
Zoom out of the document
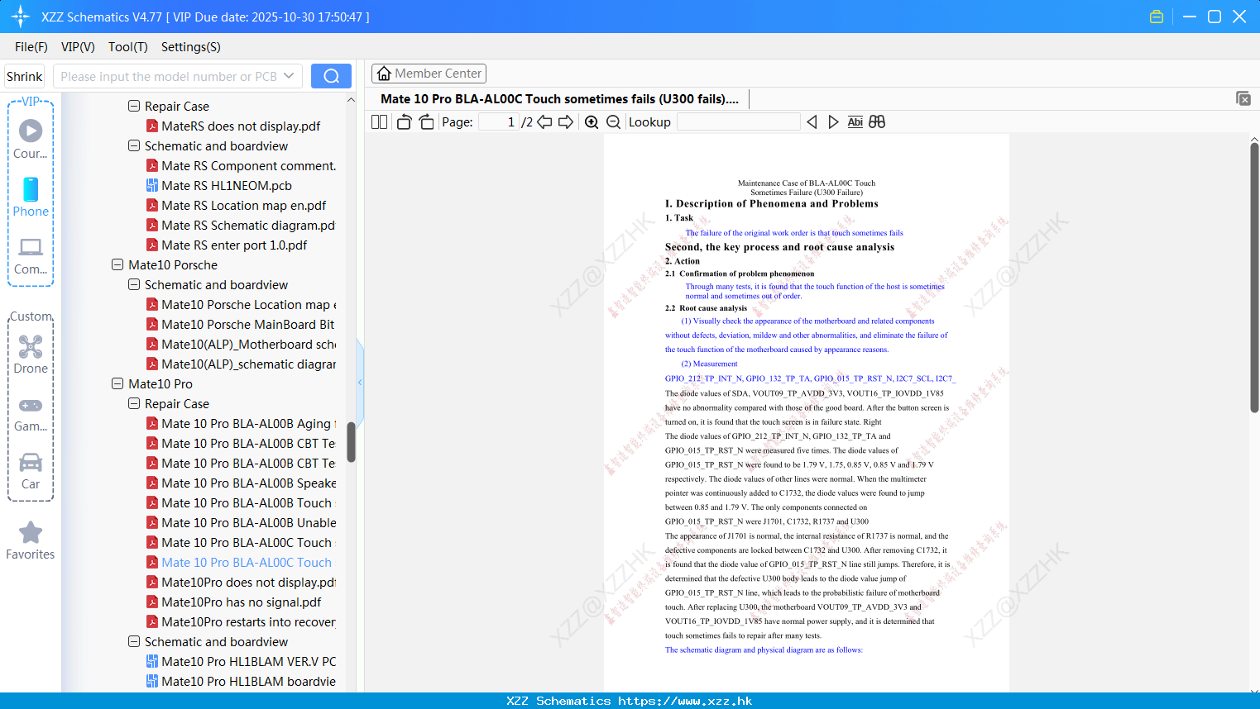[x=613, y=122]
